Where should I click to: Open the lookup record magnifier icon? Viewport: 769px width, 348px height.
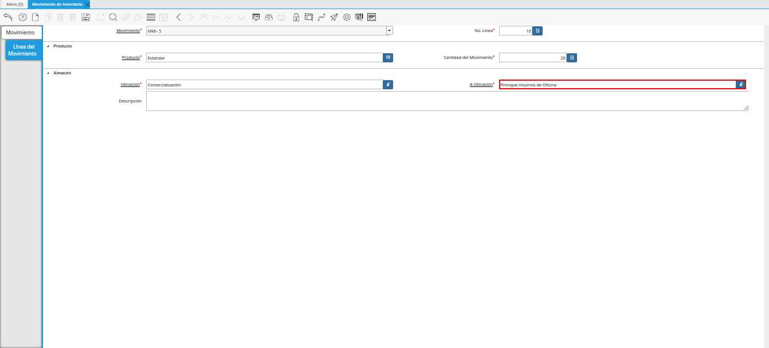[x=113, y=17]
